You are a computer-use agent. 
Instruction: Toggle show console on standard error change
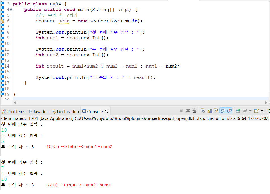pyautogui.click(x=229, y=111)
